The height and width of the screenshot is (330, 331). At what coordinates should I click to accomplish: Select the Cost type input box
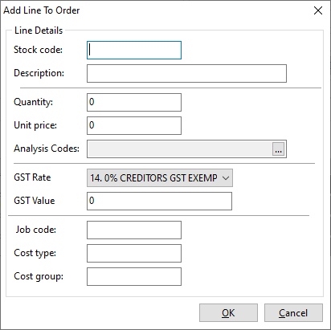point(134,253)
